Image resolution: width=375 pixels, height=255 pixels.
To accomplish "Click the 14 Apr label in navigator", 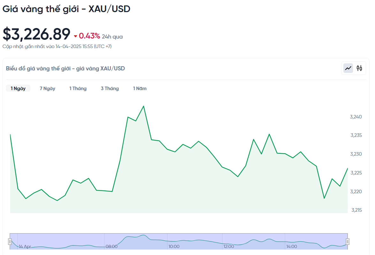I will tap(25, 246).
